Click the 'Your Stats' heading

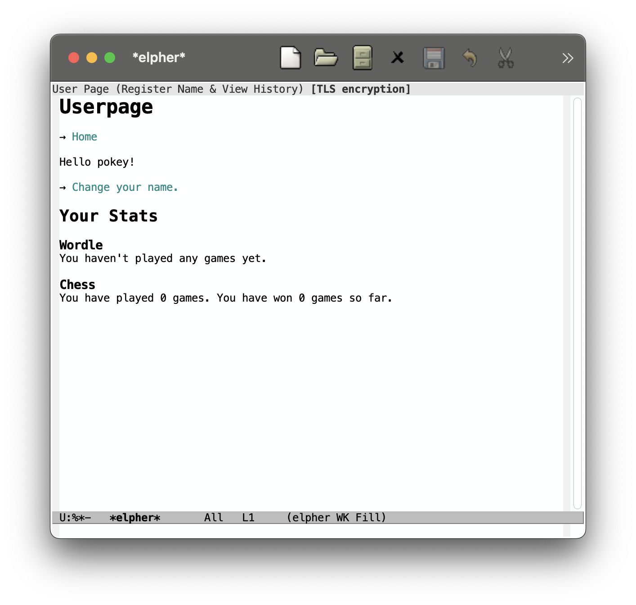tap(108, 216)
